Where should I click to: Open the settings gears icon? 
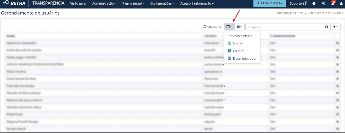[x=323, y=4]
